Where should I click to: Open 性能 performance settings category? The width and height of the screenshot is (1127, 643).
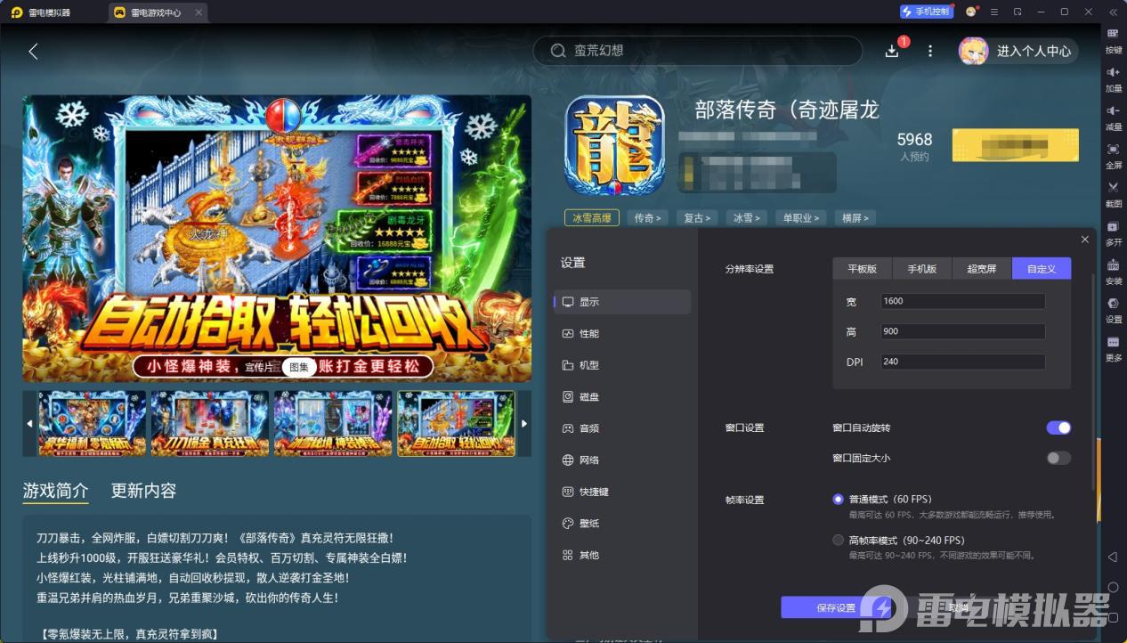coord(622,333)
